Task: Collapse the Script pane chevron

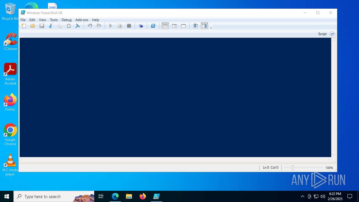Action: pos(332,34)
